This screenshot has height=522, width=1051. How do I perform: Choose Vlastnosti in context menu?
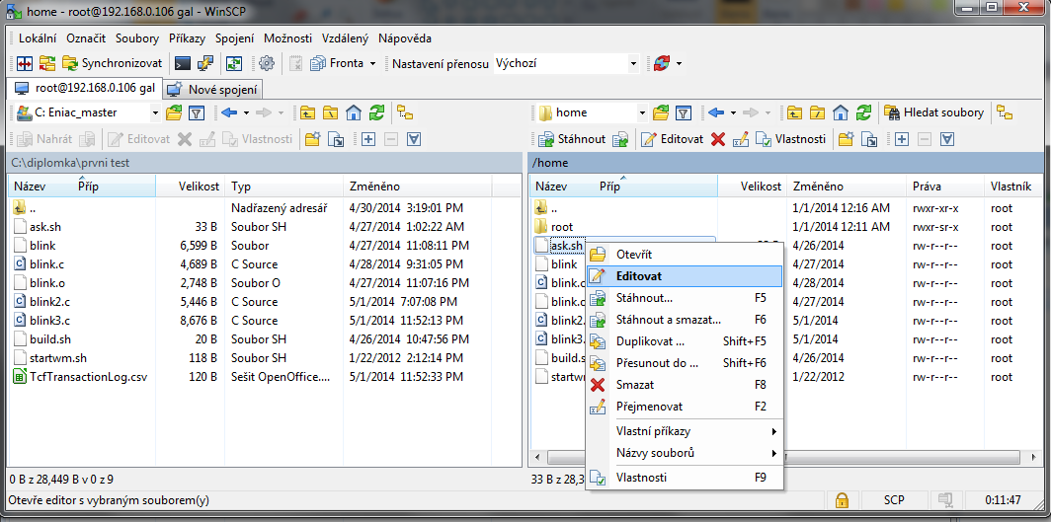coord(684,478)
